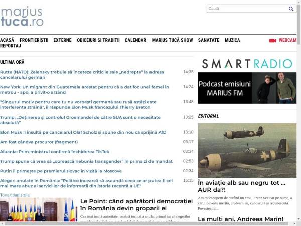Image resolution: width=301 pixels, height=226 pixels.
Task: Open the Sanatate menu section
Action: (209, 40)
